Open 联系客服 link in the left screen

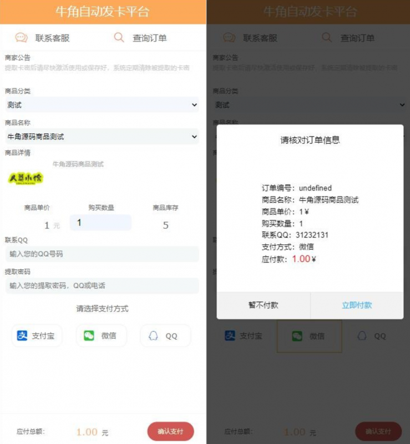(52, 38)
